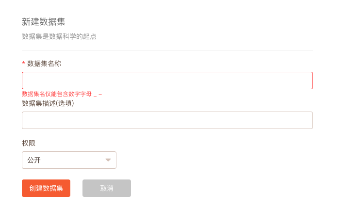Focus the 数据集描述(选填) text box
Image resolution: width=343 pixels, height=211 pixels.
[167, 120]
